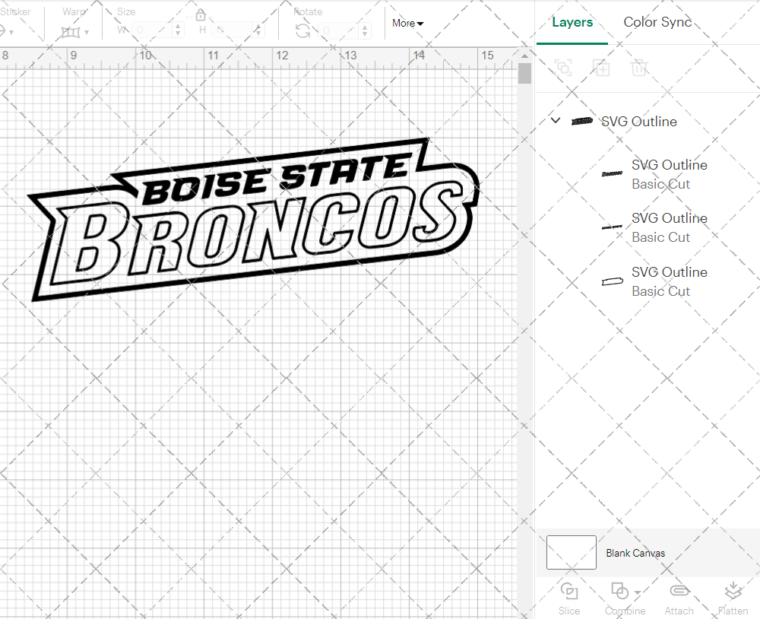The width and height of the screenshot is (760, 619).
Task: Select the Attach tool
Action: (x=679, y=599)
